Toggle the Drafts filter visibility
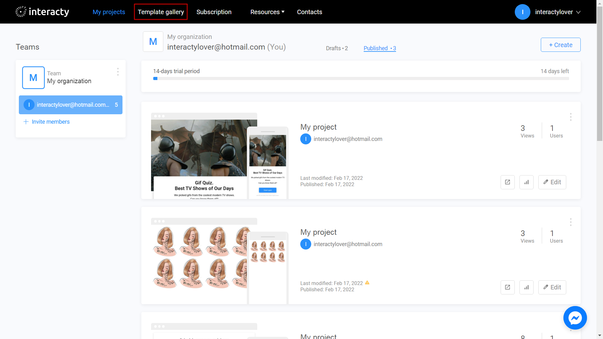Screen dimensions: 603x339 pos(337,48)
